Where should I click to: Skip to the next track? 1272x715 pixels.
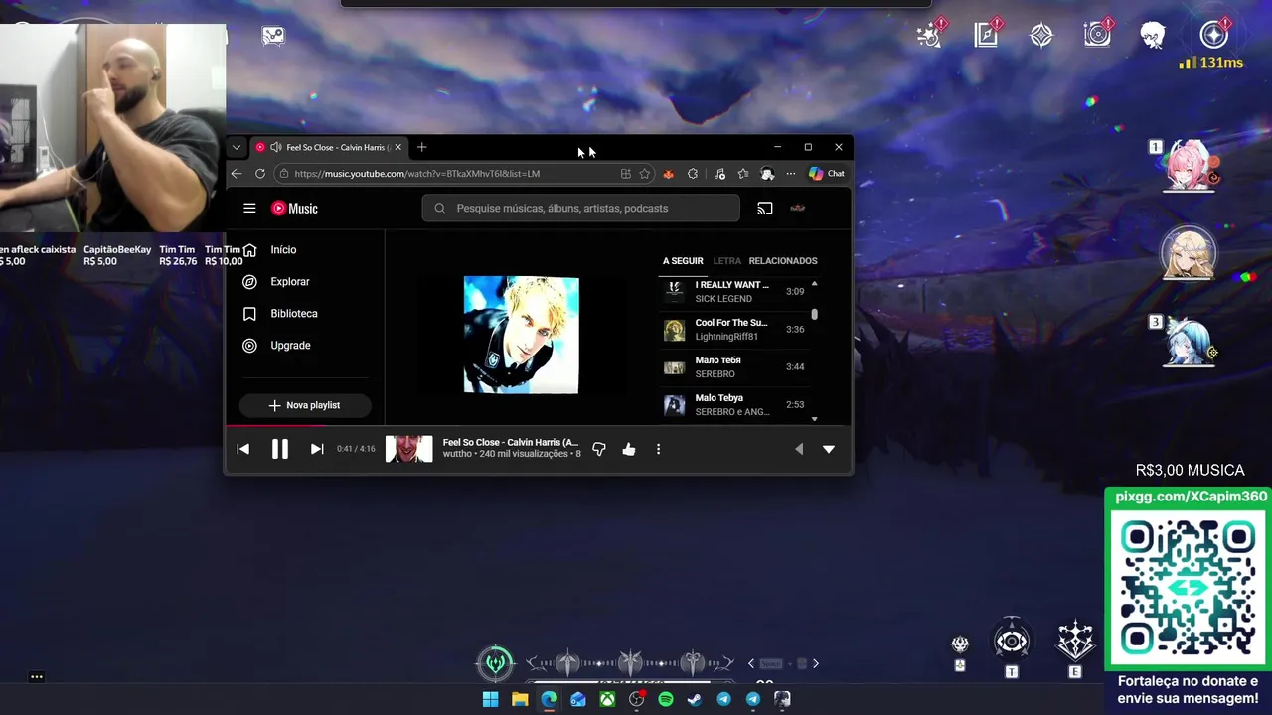click(x=317, y=449)
